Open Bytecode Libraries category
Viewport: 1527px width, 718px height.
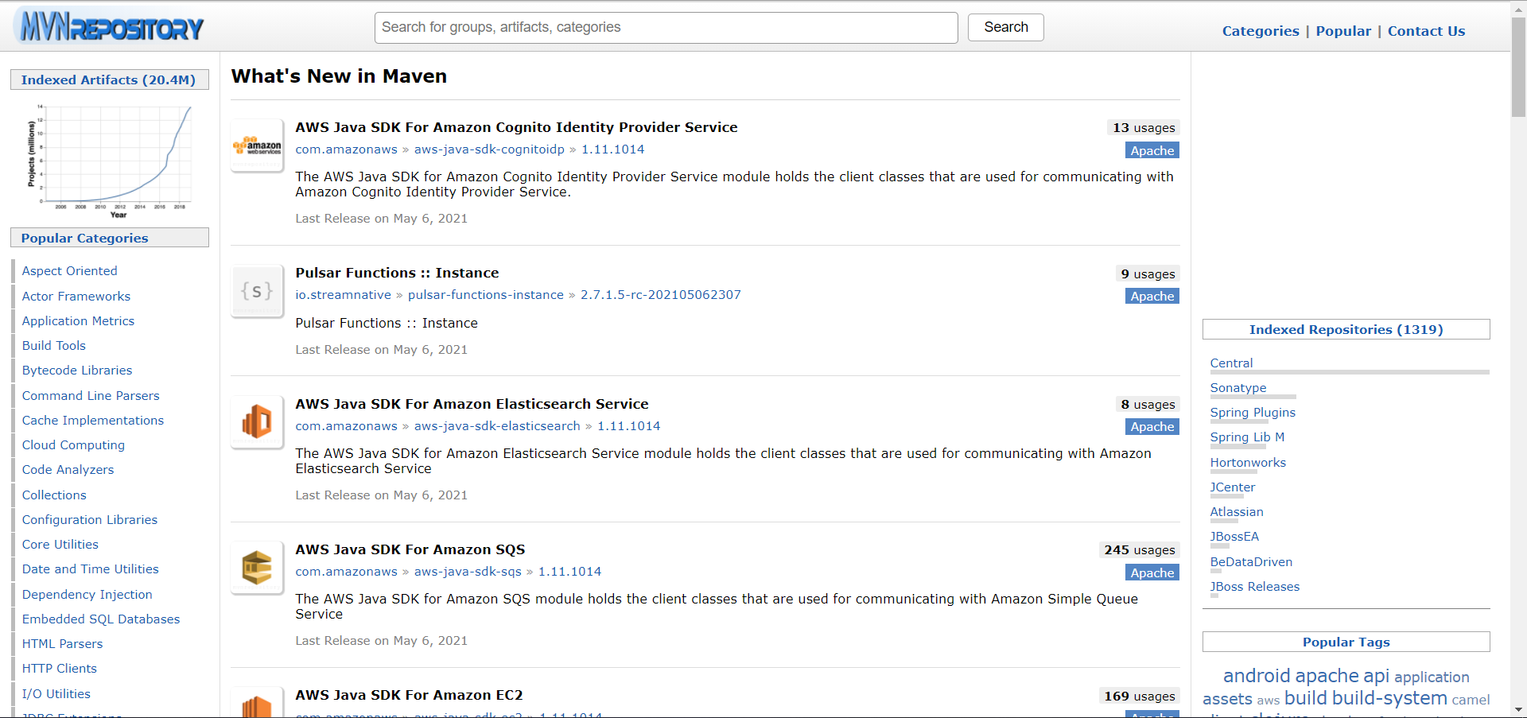click(x=77, y=371)
